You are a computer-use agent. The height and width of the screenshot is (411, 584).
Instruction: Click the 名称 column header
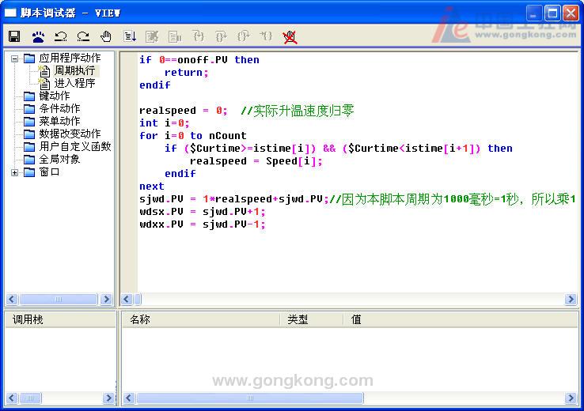point(140,319)
